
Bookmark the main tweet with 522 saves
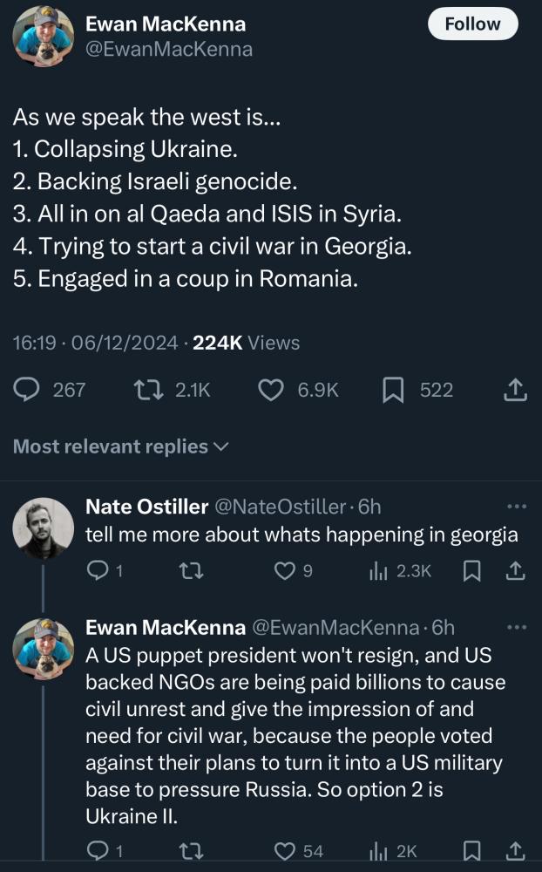point(395,390)
